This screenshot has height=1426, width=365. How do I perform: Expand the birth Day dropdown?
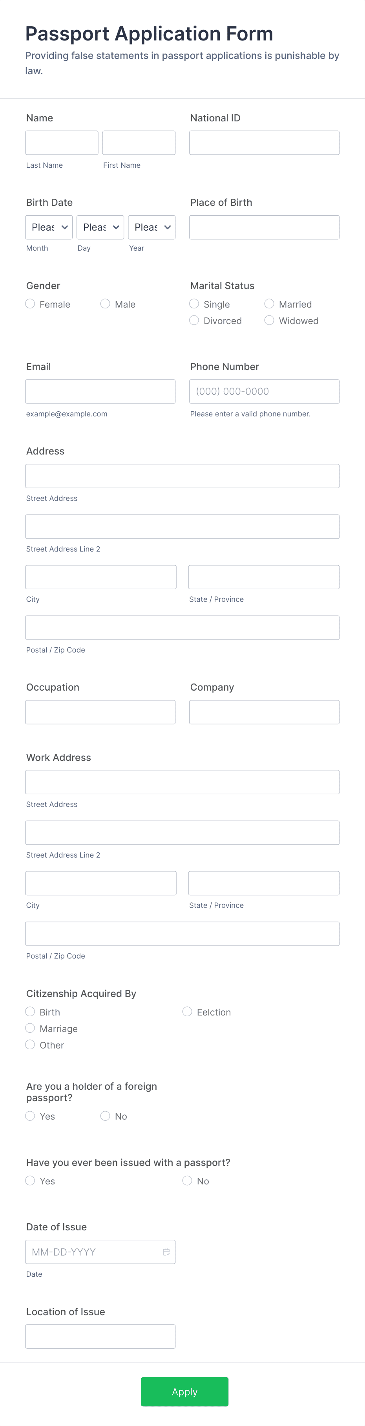coord(100,227)
